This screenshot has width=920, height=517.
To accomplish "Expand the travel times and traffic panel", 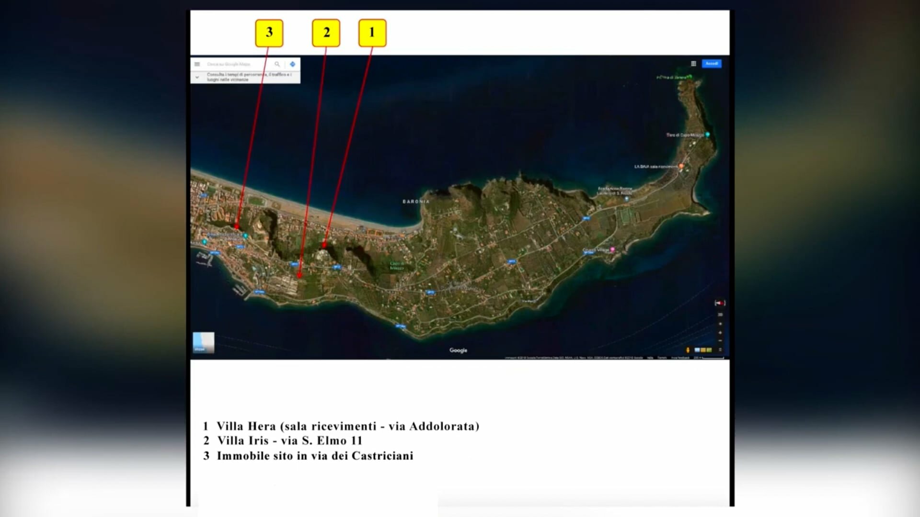I will tap(197, 77).
